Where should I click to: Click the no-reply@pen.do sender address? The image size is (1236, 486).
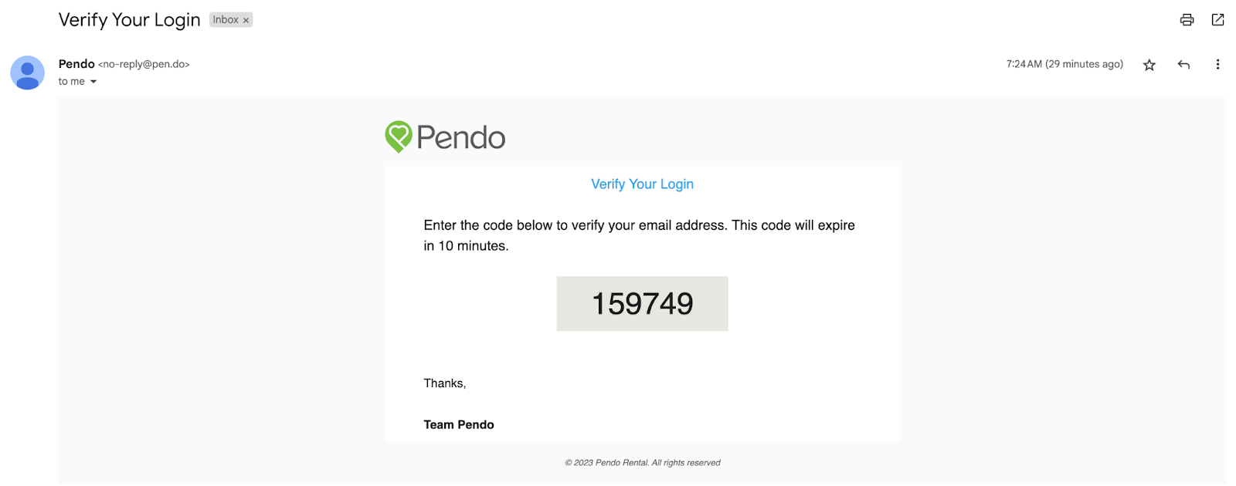[144, 65]
